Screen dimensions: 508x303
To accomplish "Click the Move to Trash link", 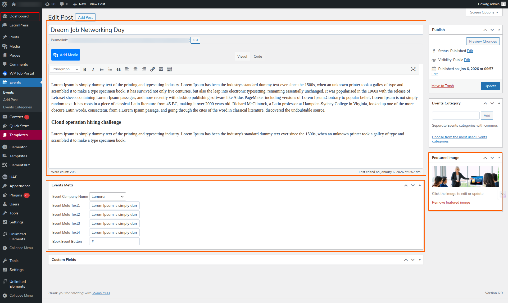I will (x=442, y=86).
